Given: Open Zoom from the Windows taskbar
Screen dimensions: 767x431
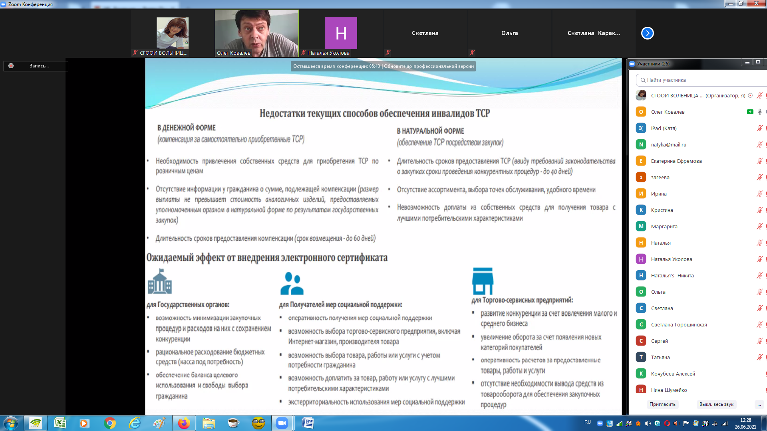Looking at the screenshot, I should (x=282, y=423).
